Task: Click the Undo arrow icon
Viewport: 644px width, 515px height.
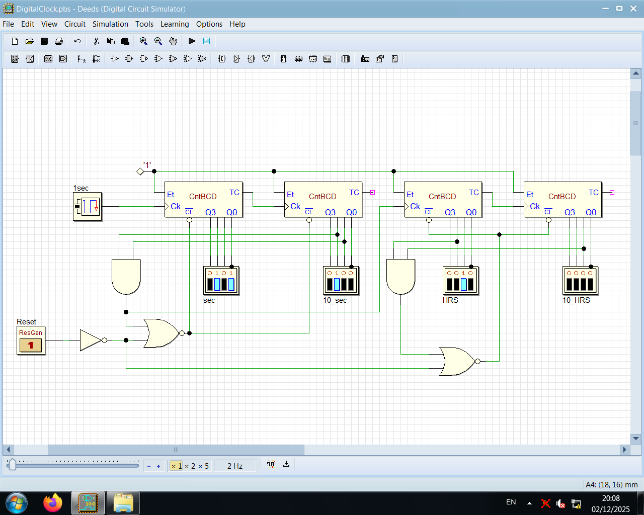Action: (x=77, y=41)
